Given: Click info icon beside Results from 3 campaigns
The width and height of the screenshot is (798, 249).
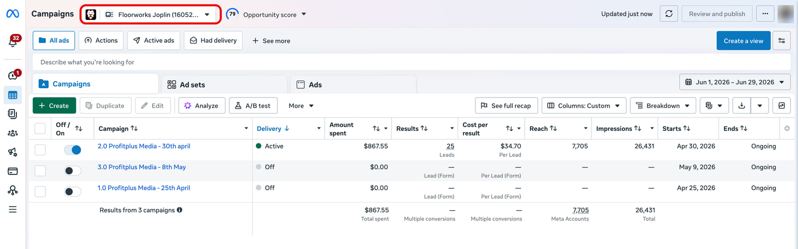Looking at the screenshot, I should click(180, 210).
